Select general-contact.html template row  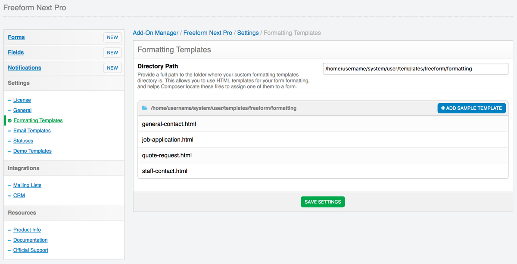tap(323, 124)
